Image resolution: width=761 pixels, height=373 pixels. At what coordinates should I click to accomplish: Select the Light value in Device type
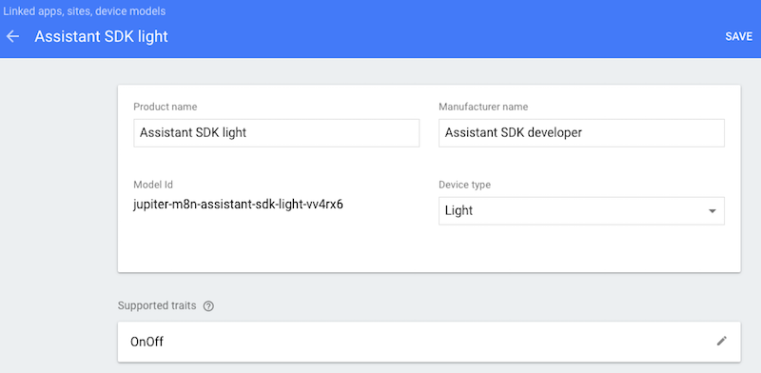[x=459, y=211]
